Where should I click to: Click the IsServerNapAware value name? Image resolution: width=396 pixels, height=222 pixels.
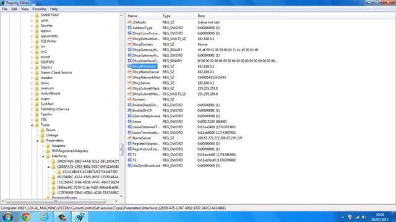click(x=146, y=116)
